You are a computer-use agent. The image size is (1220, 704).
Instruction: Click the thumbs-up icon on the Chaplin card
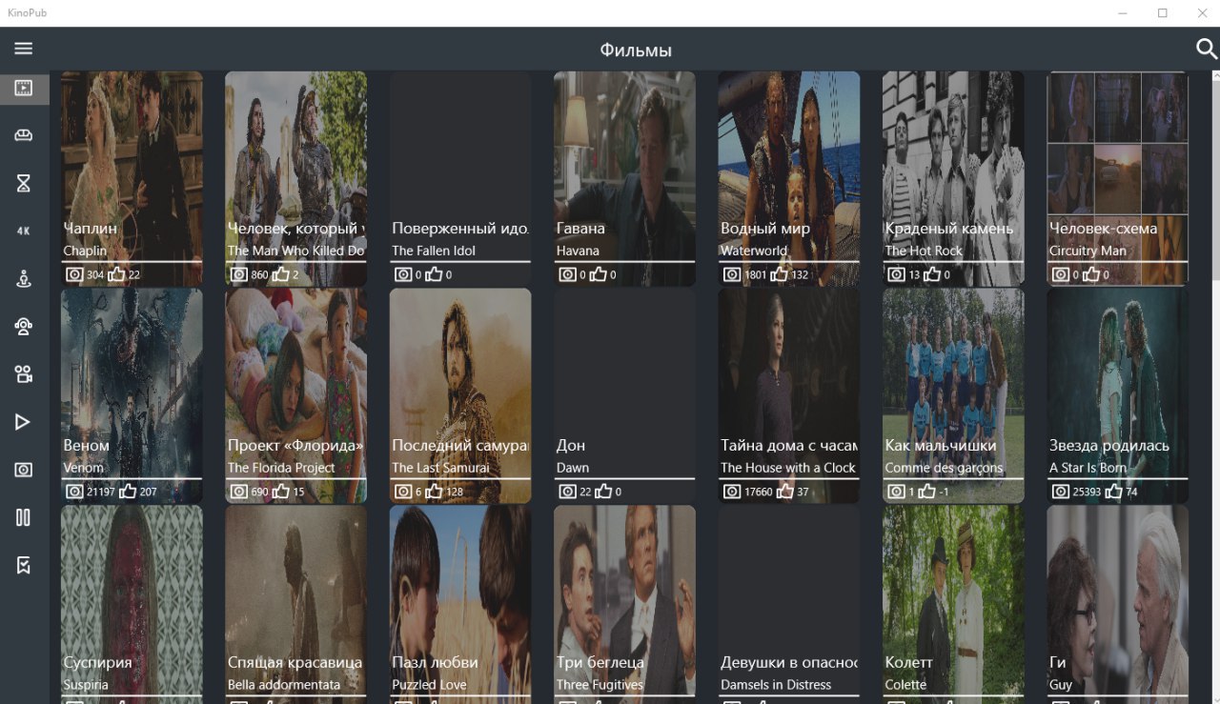(x=116, y=274)
